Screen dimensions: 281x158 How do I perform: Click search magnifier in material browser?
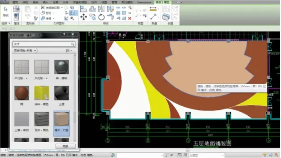click(x=72, y=44)
